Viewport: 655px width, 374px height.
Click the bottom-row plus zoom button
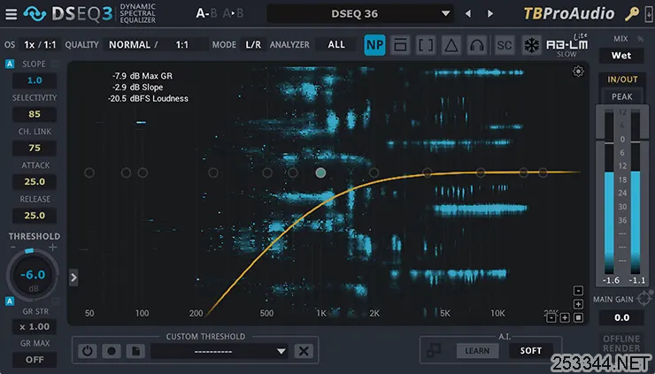coord(565,317)
